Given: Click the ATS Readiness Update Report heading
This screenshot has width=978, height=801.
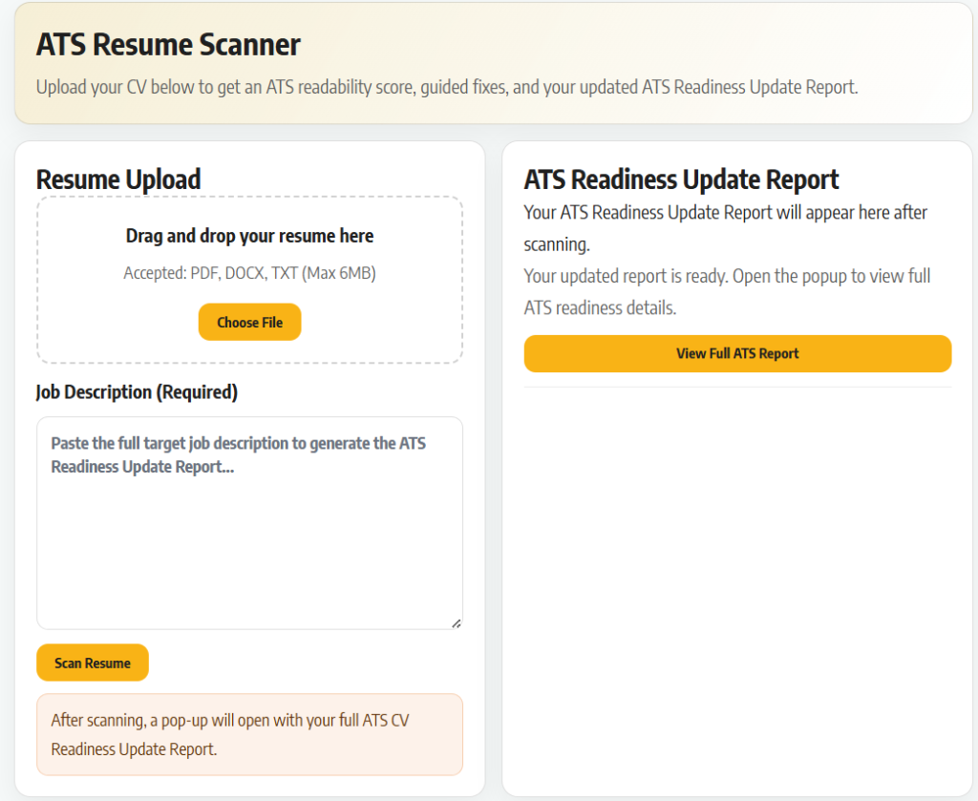Looking at the screenshot, I should coord(681,179).
